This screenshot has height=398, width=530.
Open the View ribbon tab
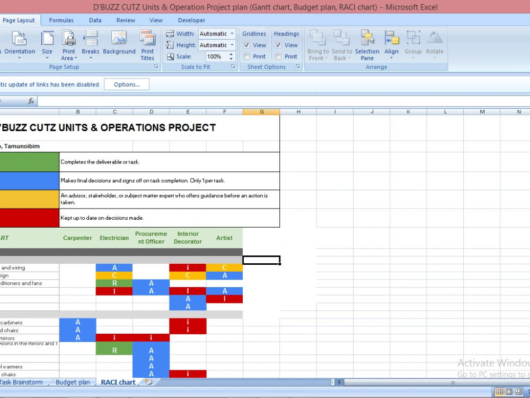point(156,20)
